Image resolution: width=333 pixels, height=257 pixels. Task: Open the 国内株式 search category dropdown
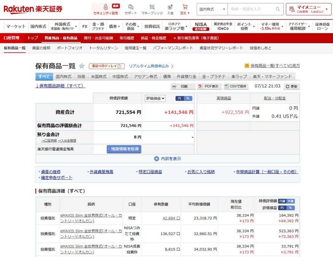tap(212, 9)
